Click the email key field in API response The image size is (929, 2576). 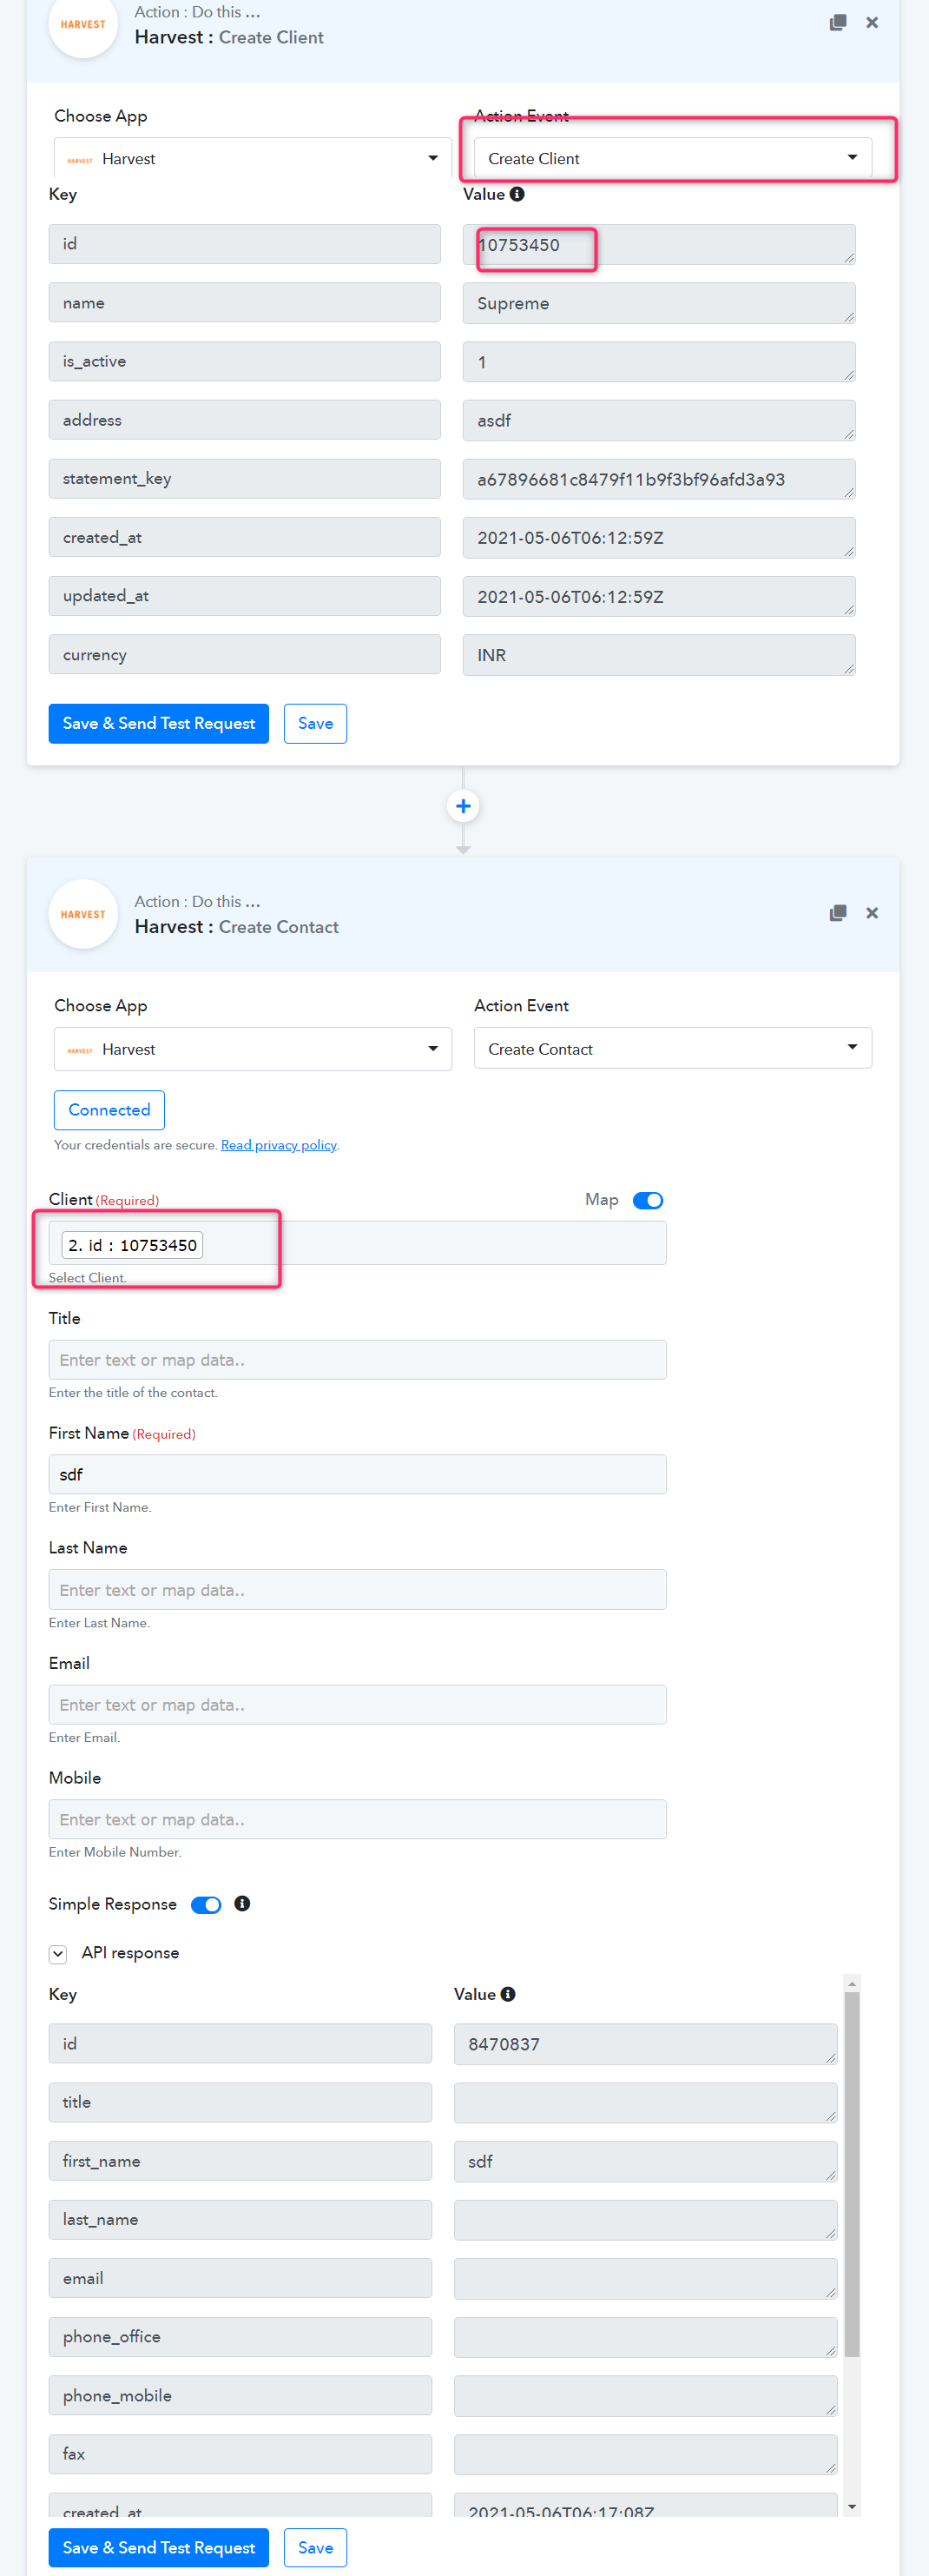coord(240,2278)
